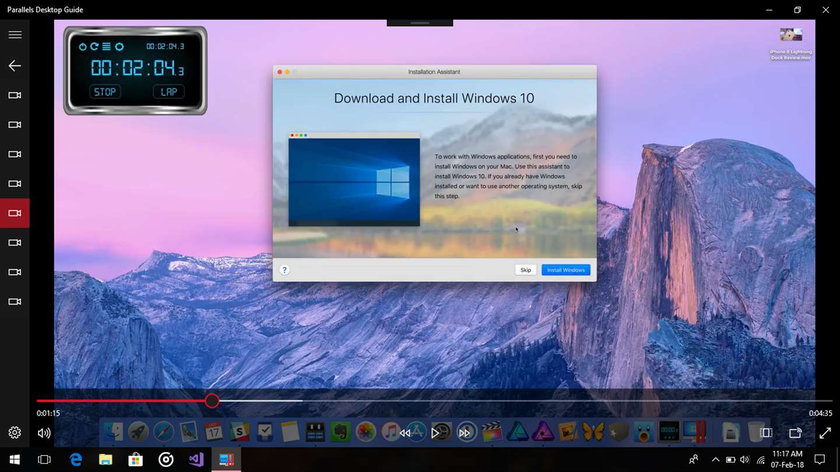Click Skip in the Installation Assistant
Screen dimensions: 840x472
526,270
